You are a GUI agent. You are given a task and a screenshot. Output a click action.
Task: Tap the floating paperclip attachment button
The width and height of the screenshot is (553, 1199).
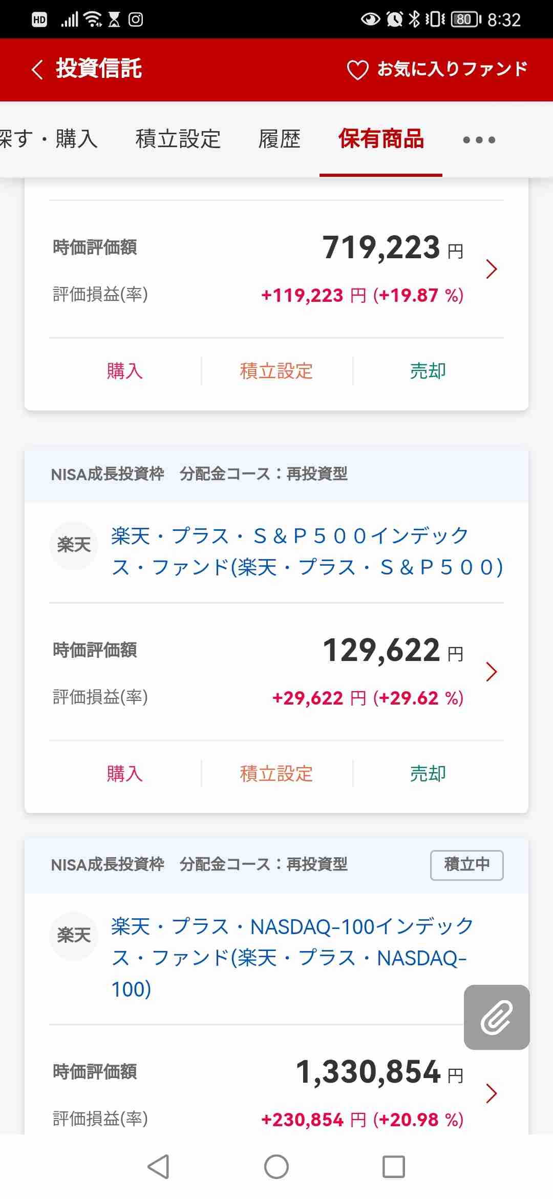coord(497,1017)
